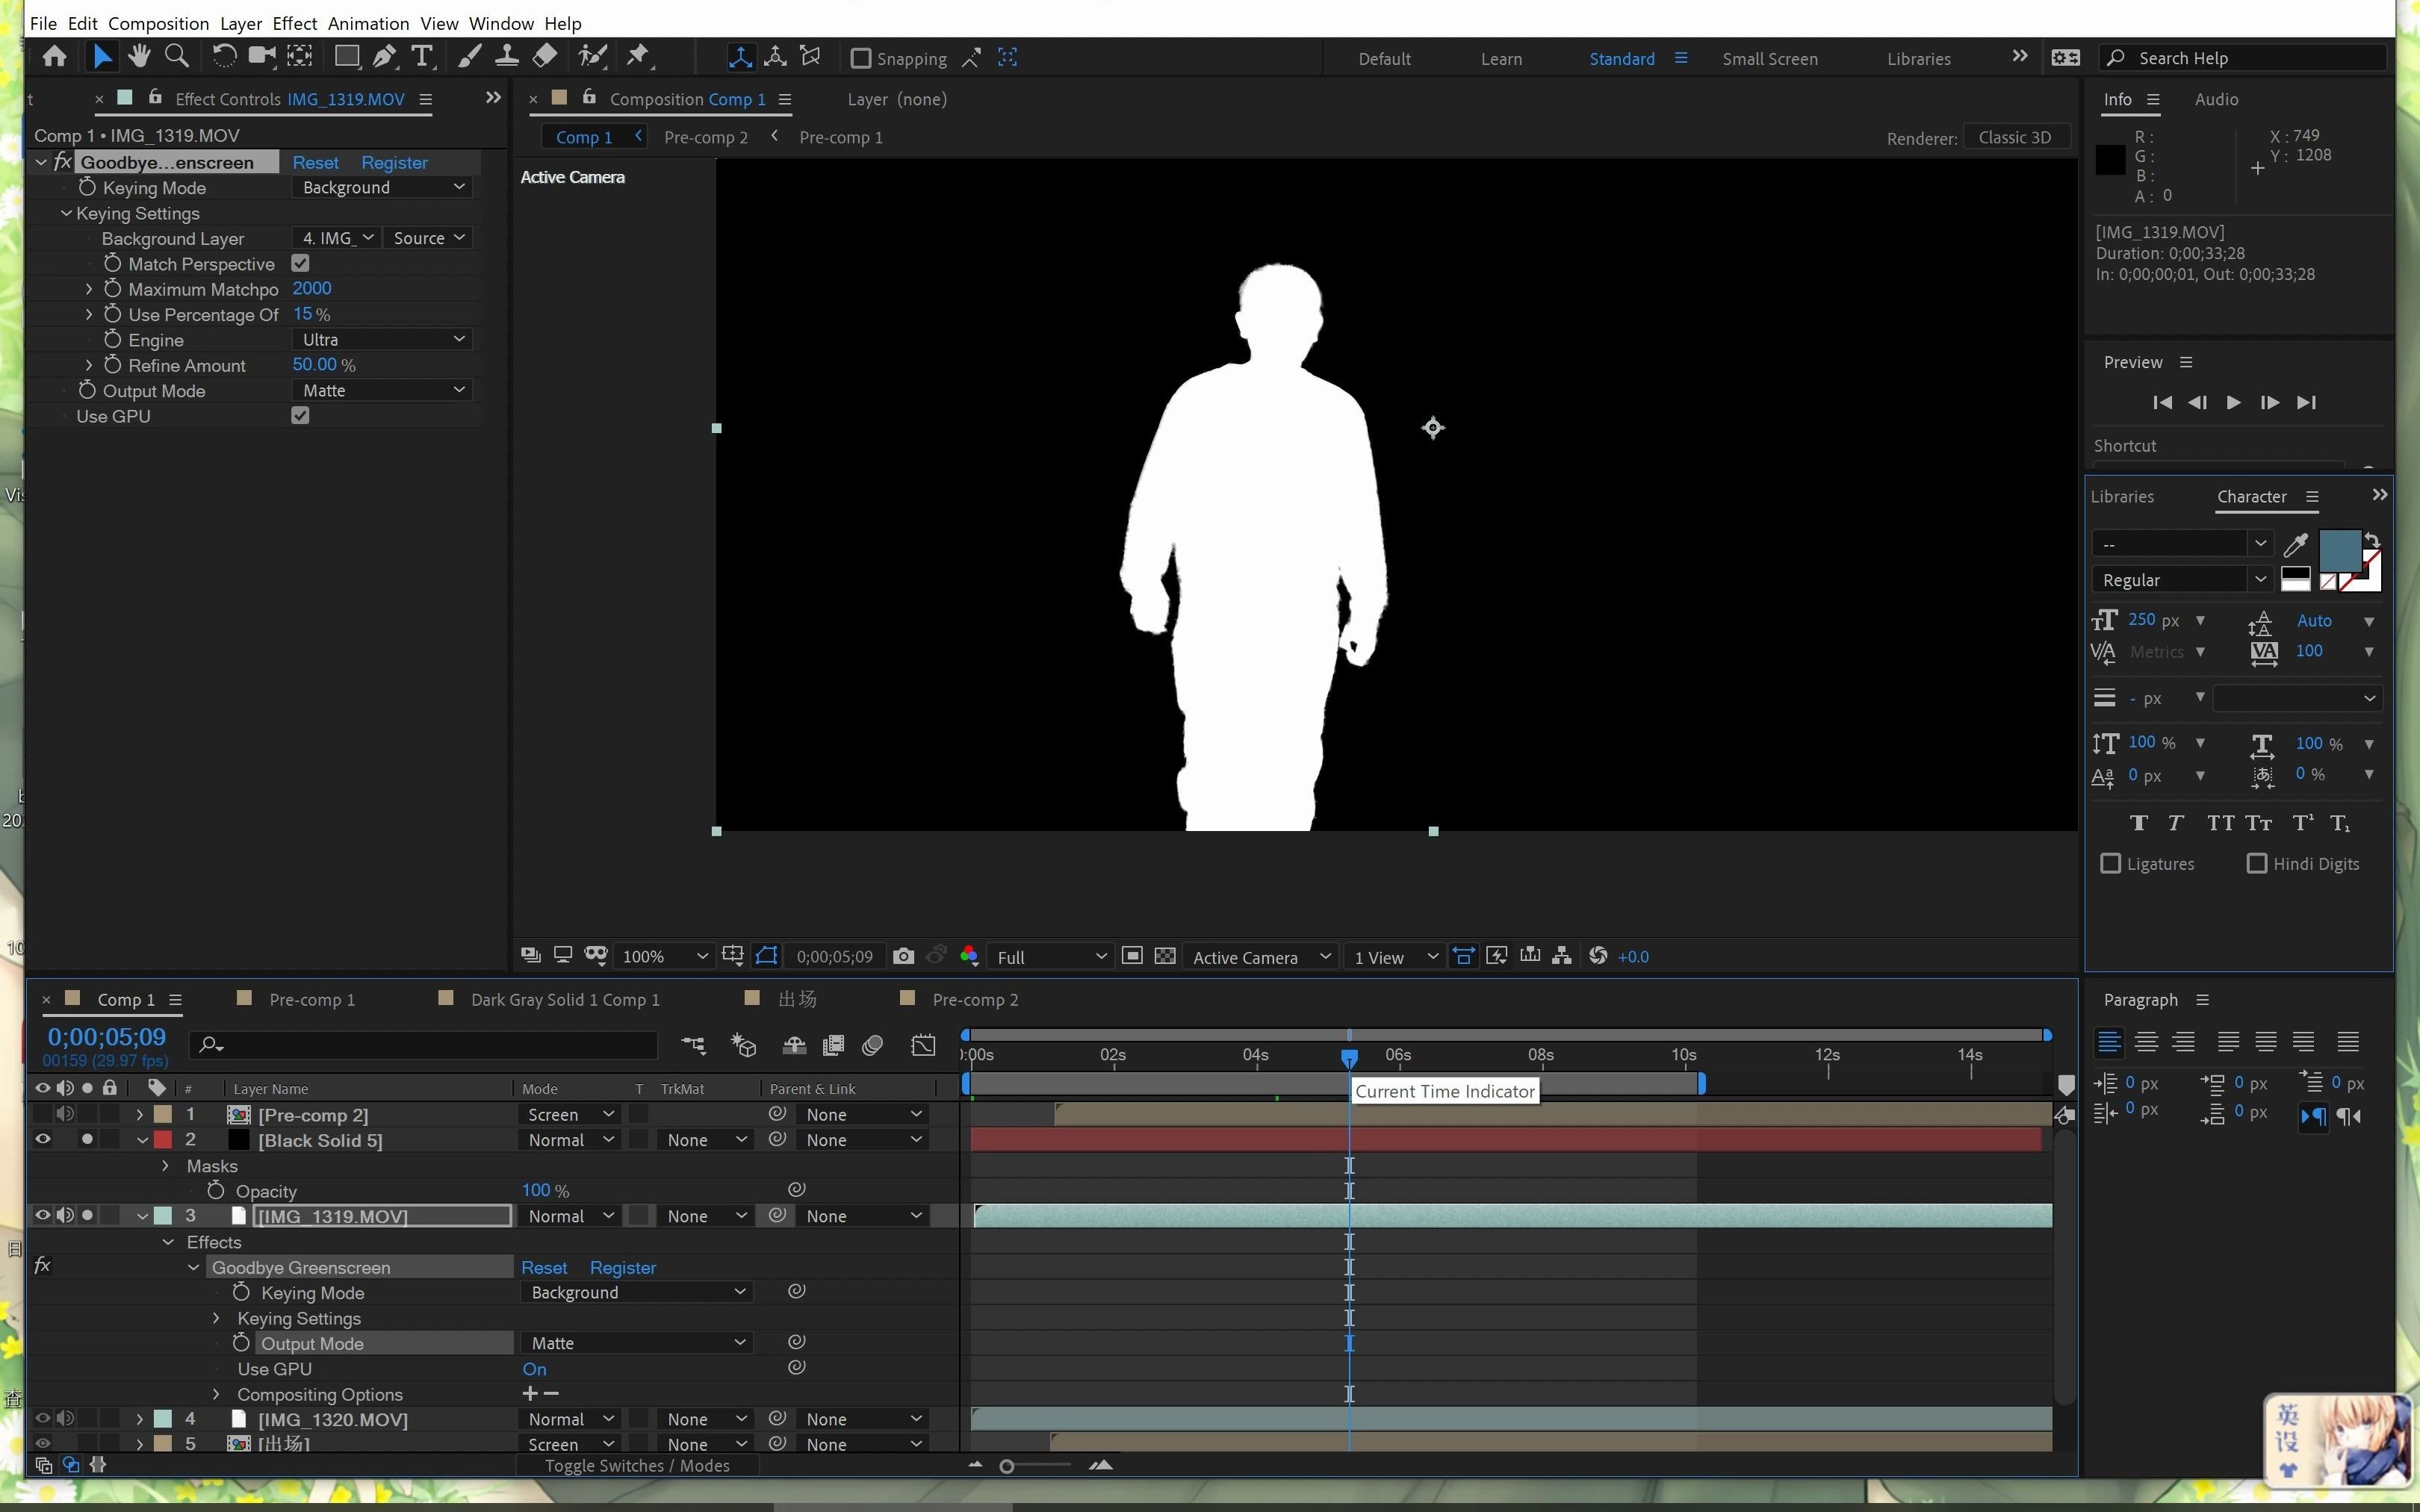This screenshot has width=2420, height=1512.
Task: Switch to the Pre-comp 1 timeline tab
Action: [x=311, y=1000]
